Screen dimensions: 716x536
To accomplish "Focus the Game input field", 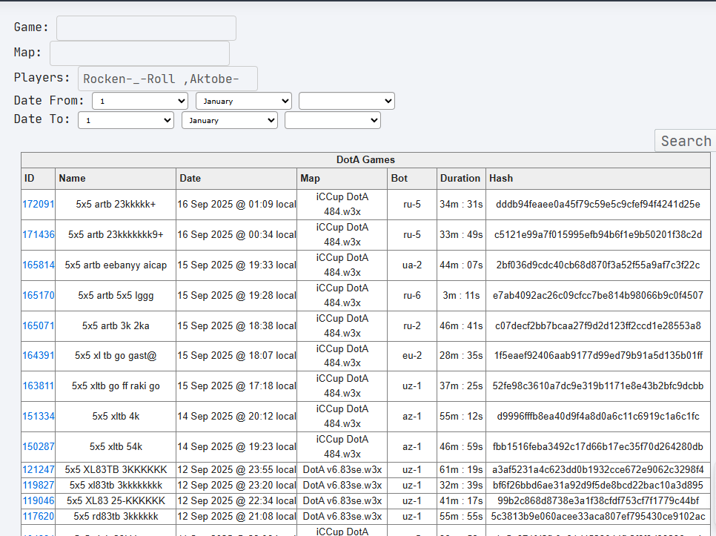I will click(146, 28).
